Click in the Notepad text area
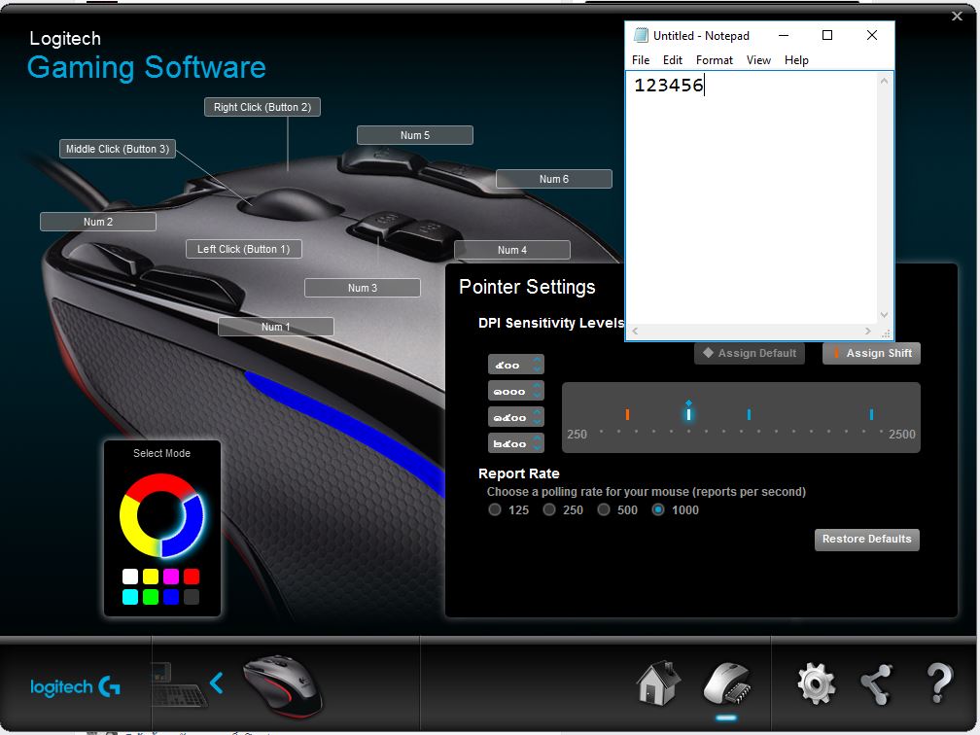This screenshot has width=980, height=735. click(x=752, y=198)
